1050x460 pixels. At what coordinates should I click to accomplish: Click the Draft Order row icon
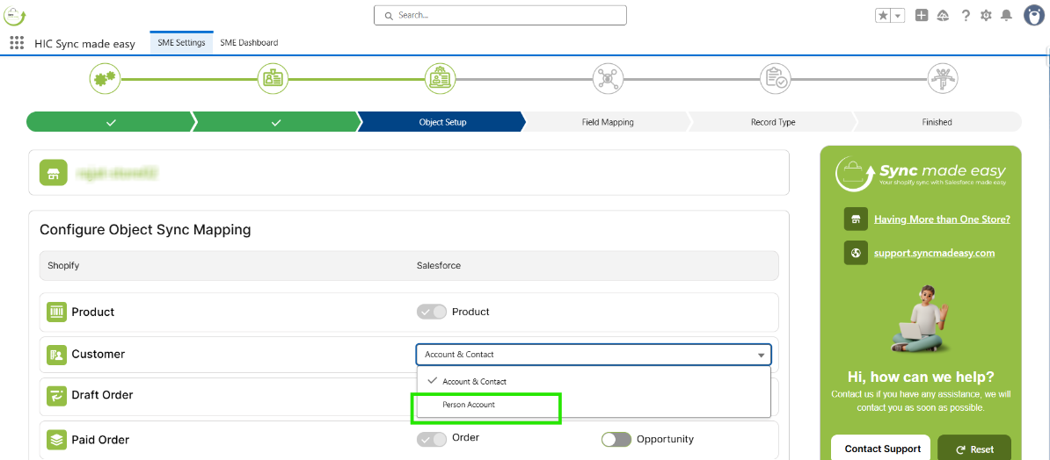pos(55,396)
